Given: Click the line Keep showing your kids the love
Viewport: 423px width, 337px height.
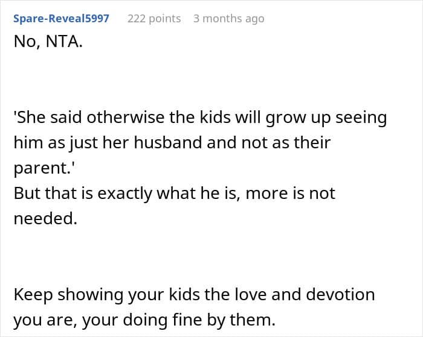Looking at the screenshot, I should click(194, 294).
